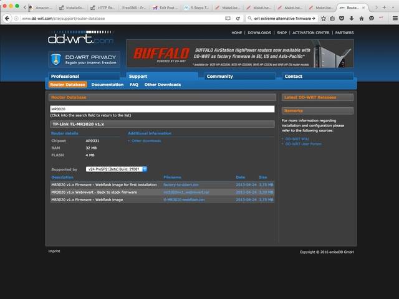The image size is (399, 299).
Task: Bookmark this page with the star icon
Action: point(324,18)
